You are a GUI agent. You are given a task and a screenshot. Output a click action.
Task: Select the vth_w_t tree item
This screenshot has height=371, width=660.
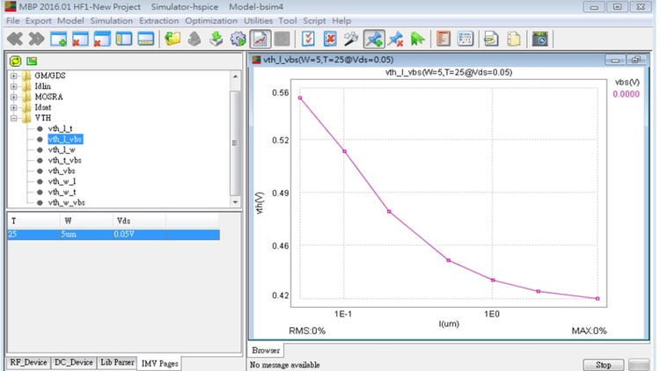click(62, 192)
